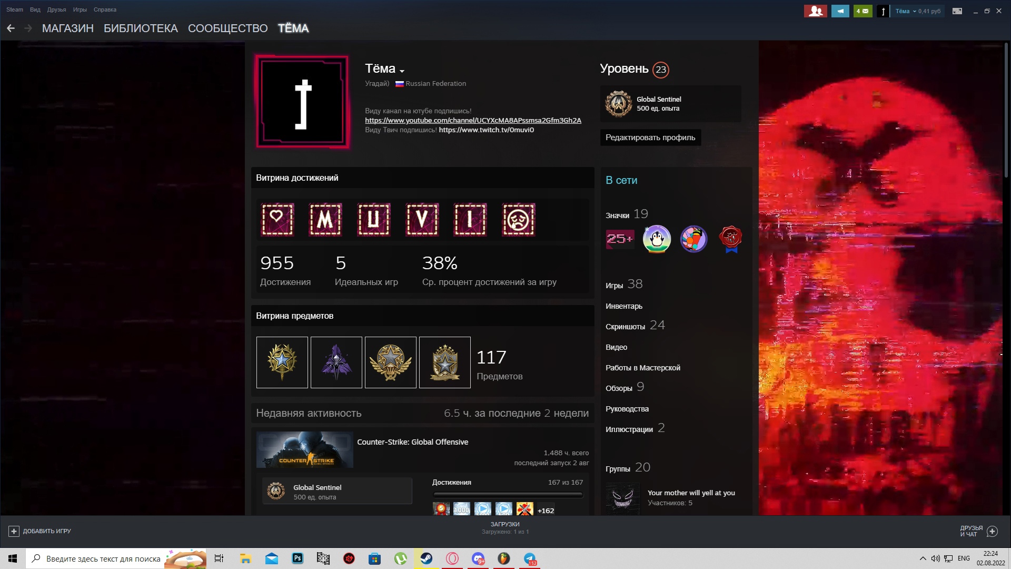Open the Скриншоты link
Screen dimensions: 1011x569
click(636, 326)
